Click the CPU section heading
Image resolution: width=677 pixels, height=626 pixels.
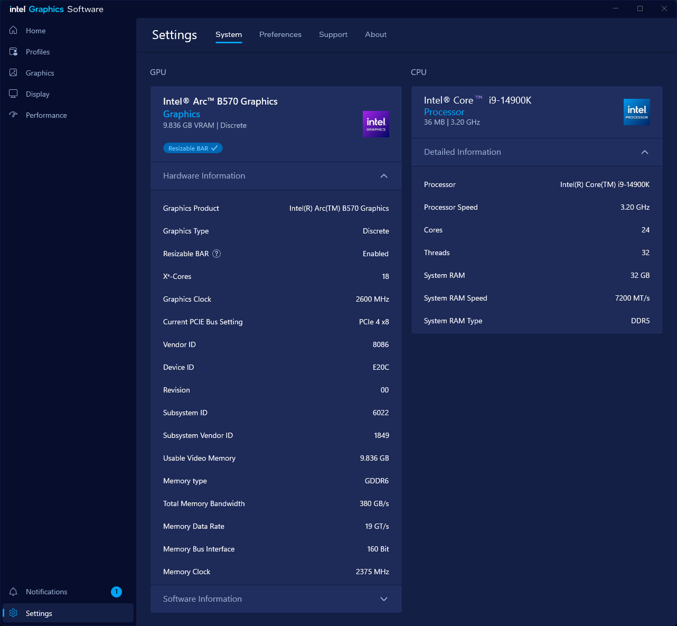pyautogui.click(x=419, y=72)
